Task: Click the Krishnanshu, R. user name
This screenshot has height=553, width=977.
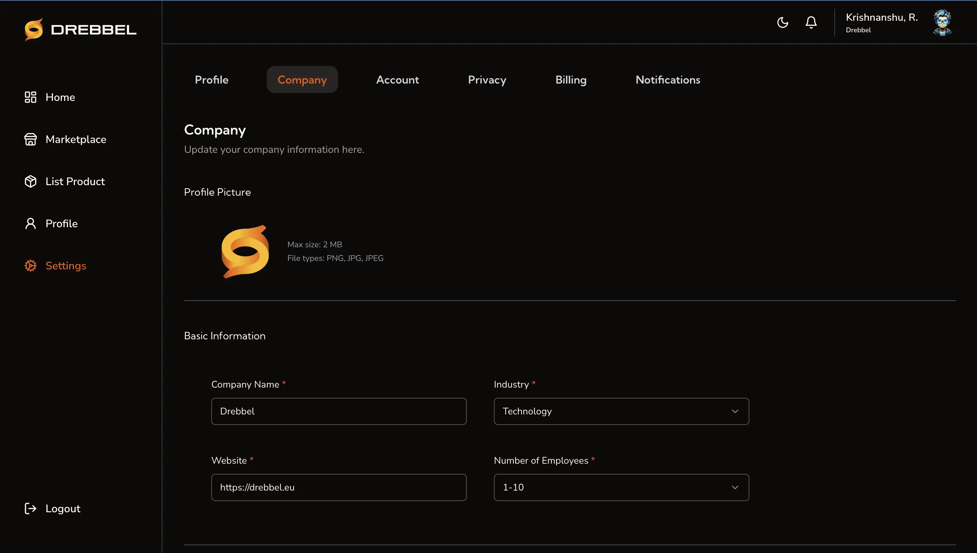Action: tap(882, 17)
